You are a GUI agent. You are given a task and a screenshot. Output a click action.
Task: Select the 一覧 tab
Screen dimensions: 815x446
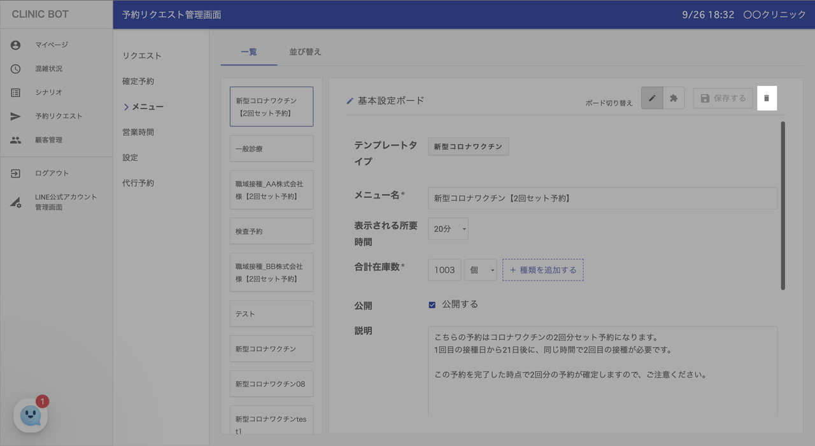pos(249,52)
